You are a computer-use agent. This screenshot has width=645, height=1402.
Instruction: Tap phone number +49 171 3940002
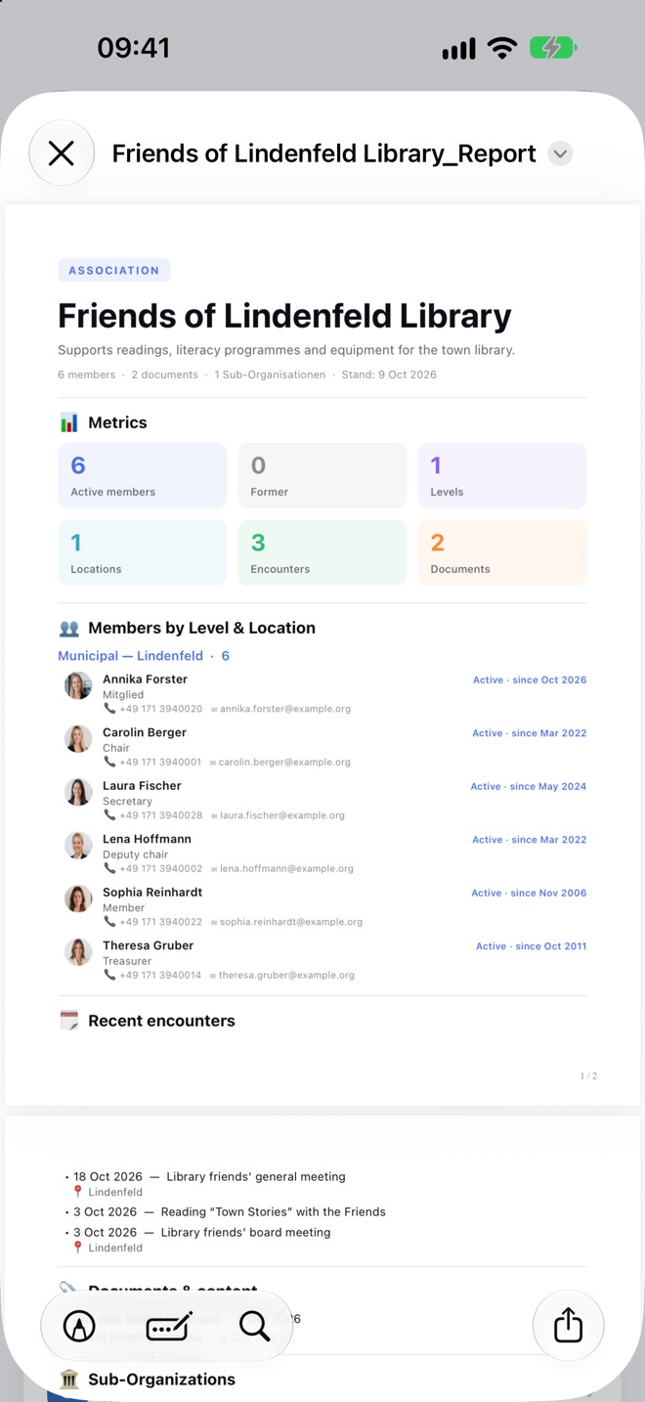160,868
